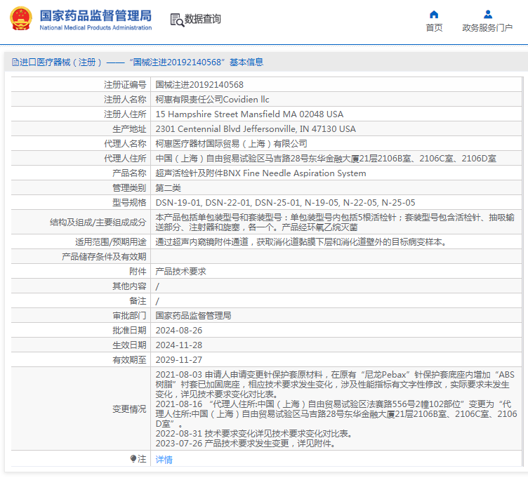The image size is (528, 478).
Task: Click the 审批部门 row label
Action: click(x=129, y=315)
